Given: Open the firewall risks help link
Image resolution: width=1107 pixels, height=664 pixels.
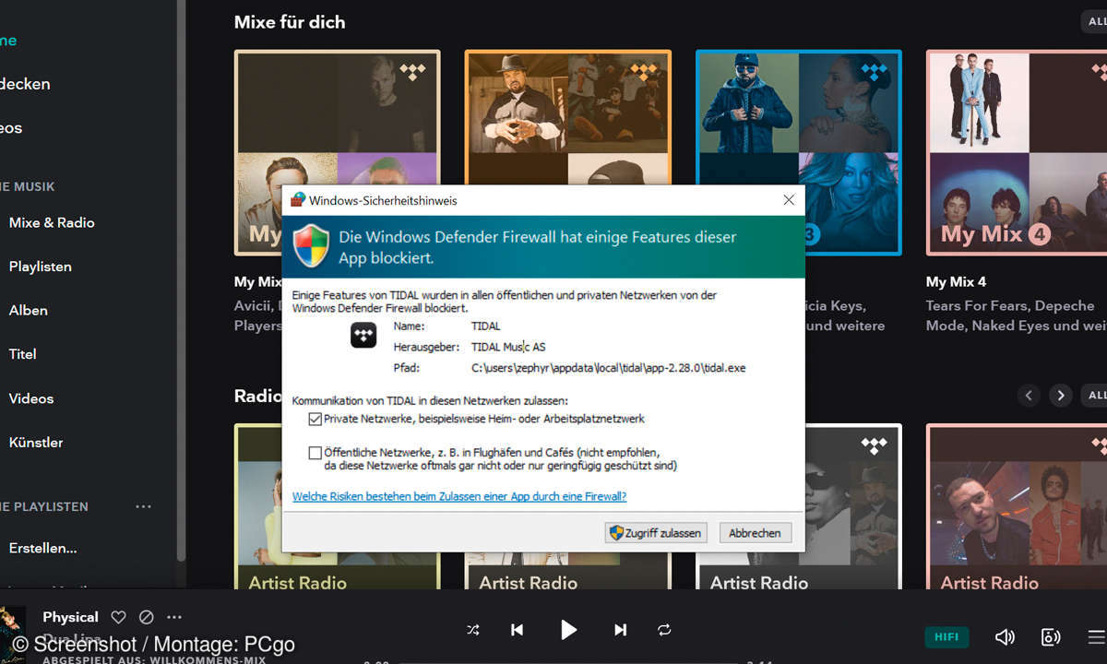Looking at the screenshot, I should (459, 496).
